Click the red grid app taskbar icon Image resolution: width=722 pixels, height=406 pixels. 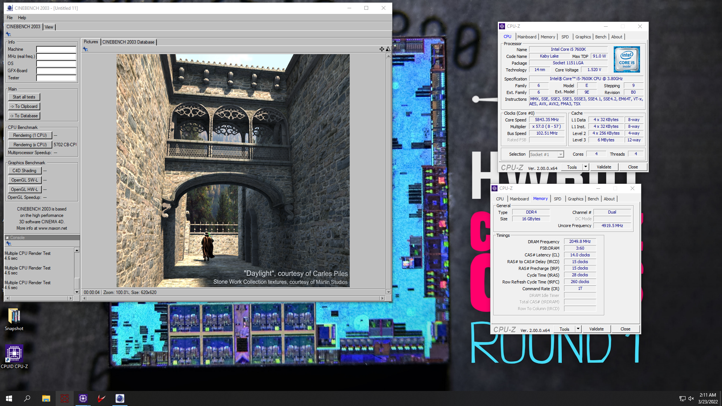pyautogui.click(x=65, y=398)
